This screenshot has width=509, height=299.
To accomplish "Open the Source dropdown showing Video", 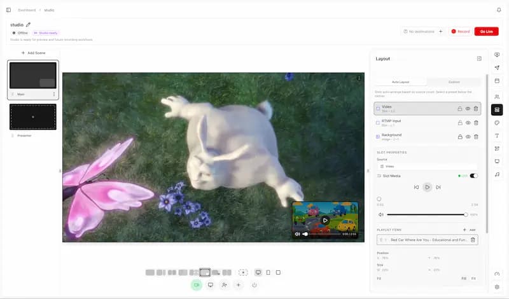I will pos(427,166).
